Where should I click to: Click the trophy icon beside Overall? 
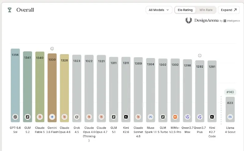(x=10, y=10)
